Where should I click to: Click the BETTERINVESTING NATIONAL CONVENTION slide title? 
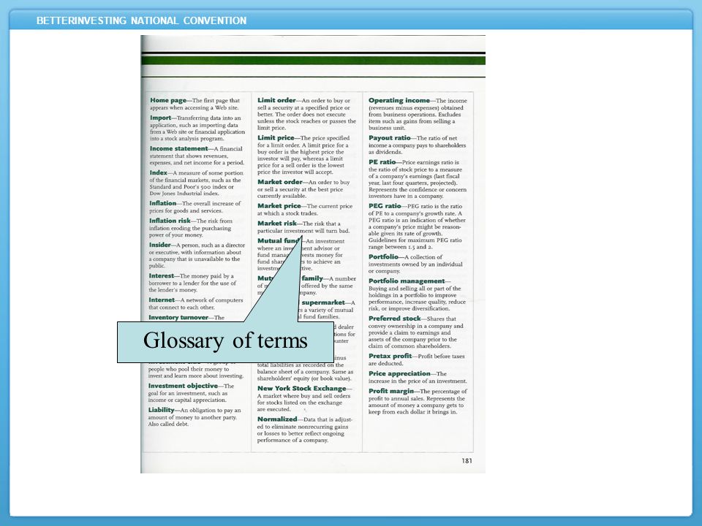click(141, 20)
